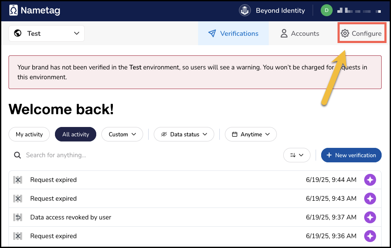Image resolution: width=391 pixels, height=248 pixels.
Task: Expand the Anytime date filter
Action: [250, 134]
